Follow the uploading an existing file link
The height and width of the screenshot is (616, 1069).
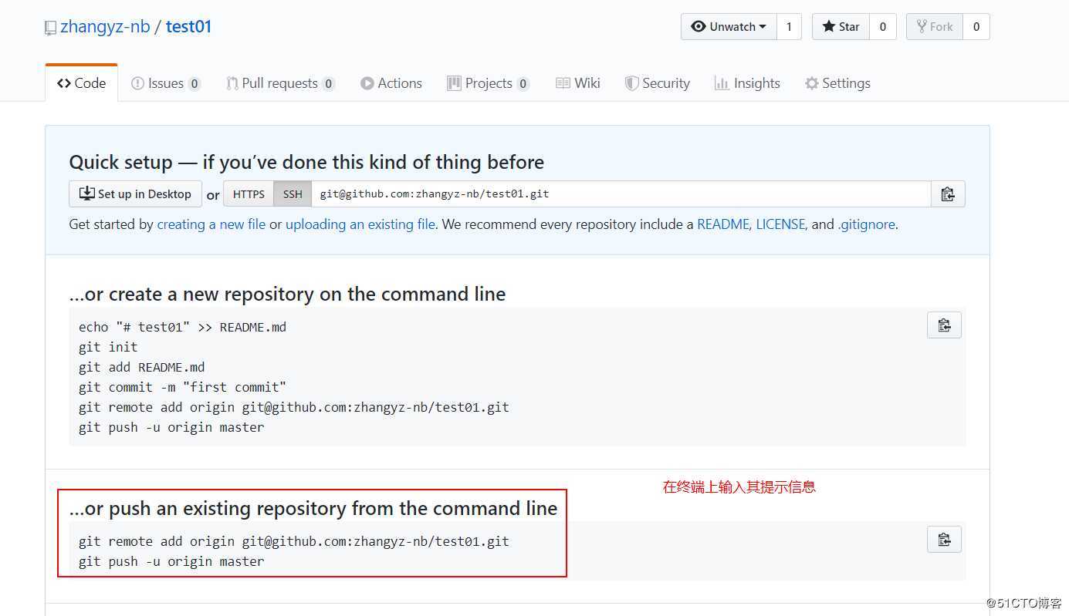(360, 224)
